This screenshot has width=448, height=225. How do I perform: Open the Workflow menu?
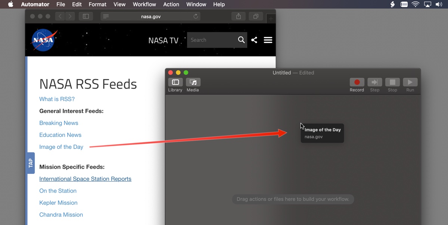pyautogui.click(x=144, y=4)
